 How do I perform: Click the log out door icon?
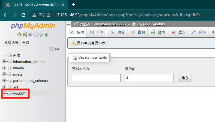pyautogui.click(x=25, y=34)
